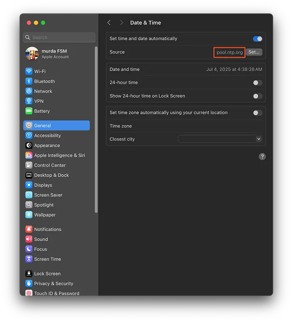This screenshot has width=293, height=322.
Task: Open the Network globe icon
Action: [29, 91]
